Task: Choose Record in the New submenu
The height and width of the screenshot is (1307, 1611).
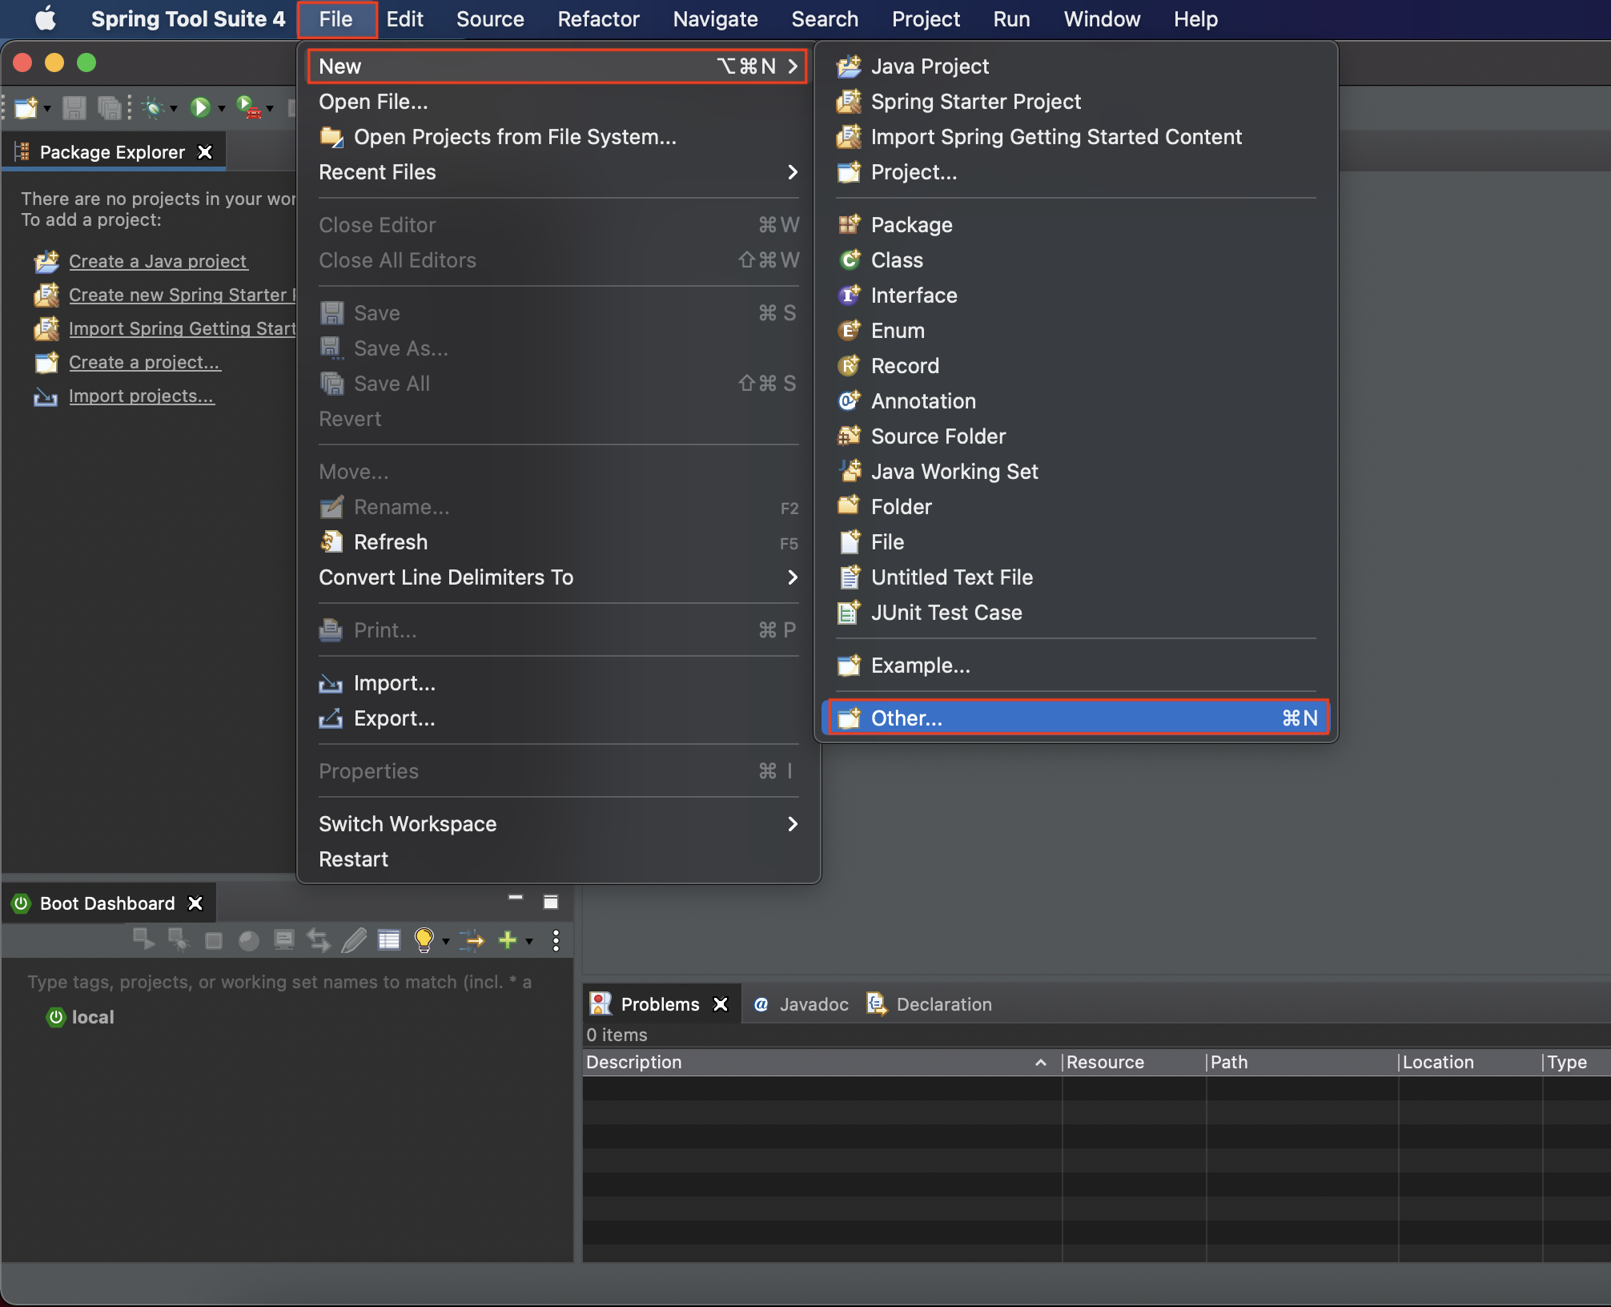Action: [1076, 366]
